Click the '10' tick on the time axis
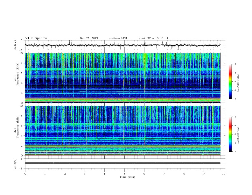This screenshot has height=195, width=252. pyautogui.click(x=224, y=174)
